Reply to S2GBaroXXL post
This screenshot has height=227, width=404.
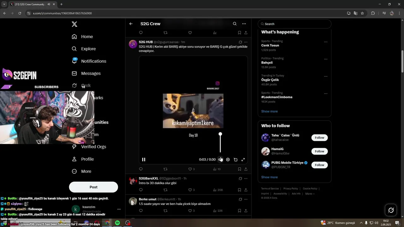(x=141, y=190)
